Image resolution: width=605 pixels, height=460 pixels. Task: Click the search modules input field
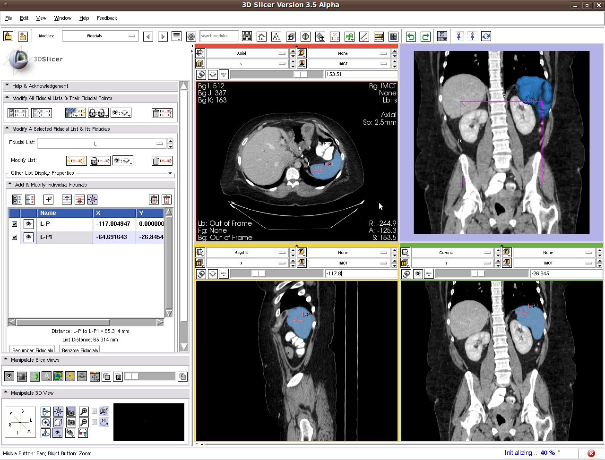(x=219, y=36)
